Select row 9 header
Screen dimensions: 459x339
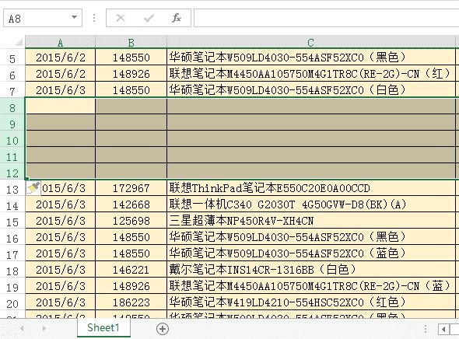(x=12, y=123)
